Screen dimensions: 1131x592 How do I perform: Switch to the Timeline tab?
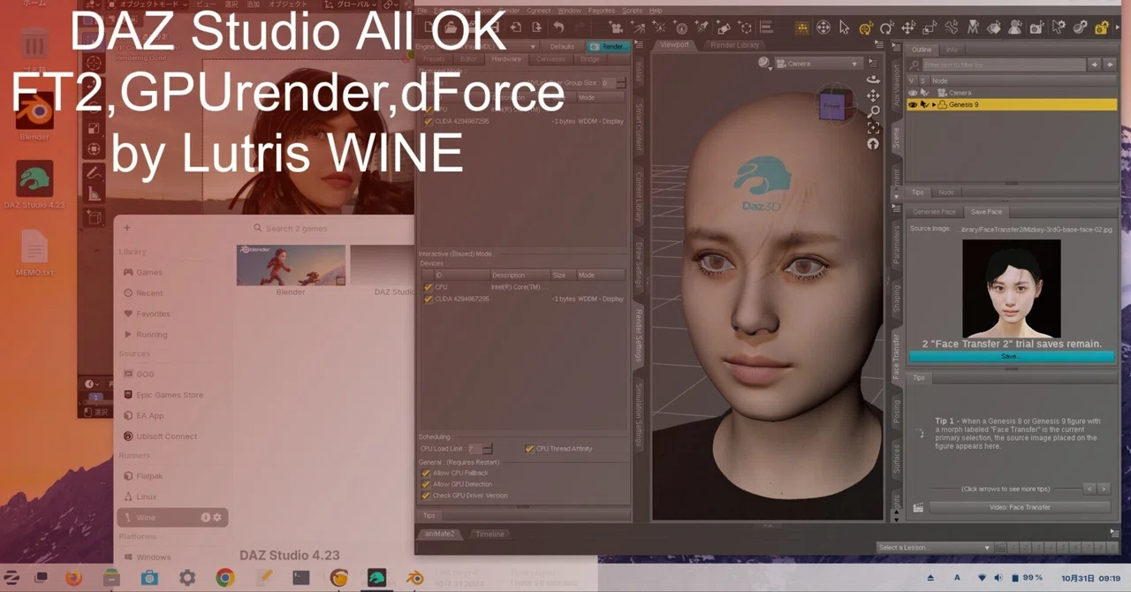click(490, 534)
